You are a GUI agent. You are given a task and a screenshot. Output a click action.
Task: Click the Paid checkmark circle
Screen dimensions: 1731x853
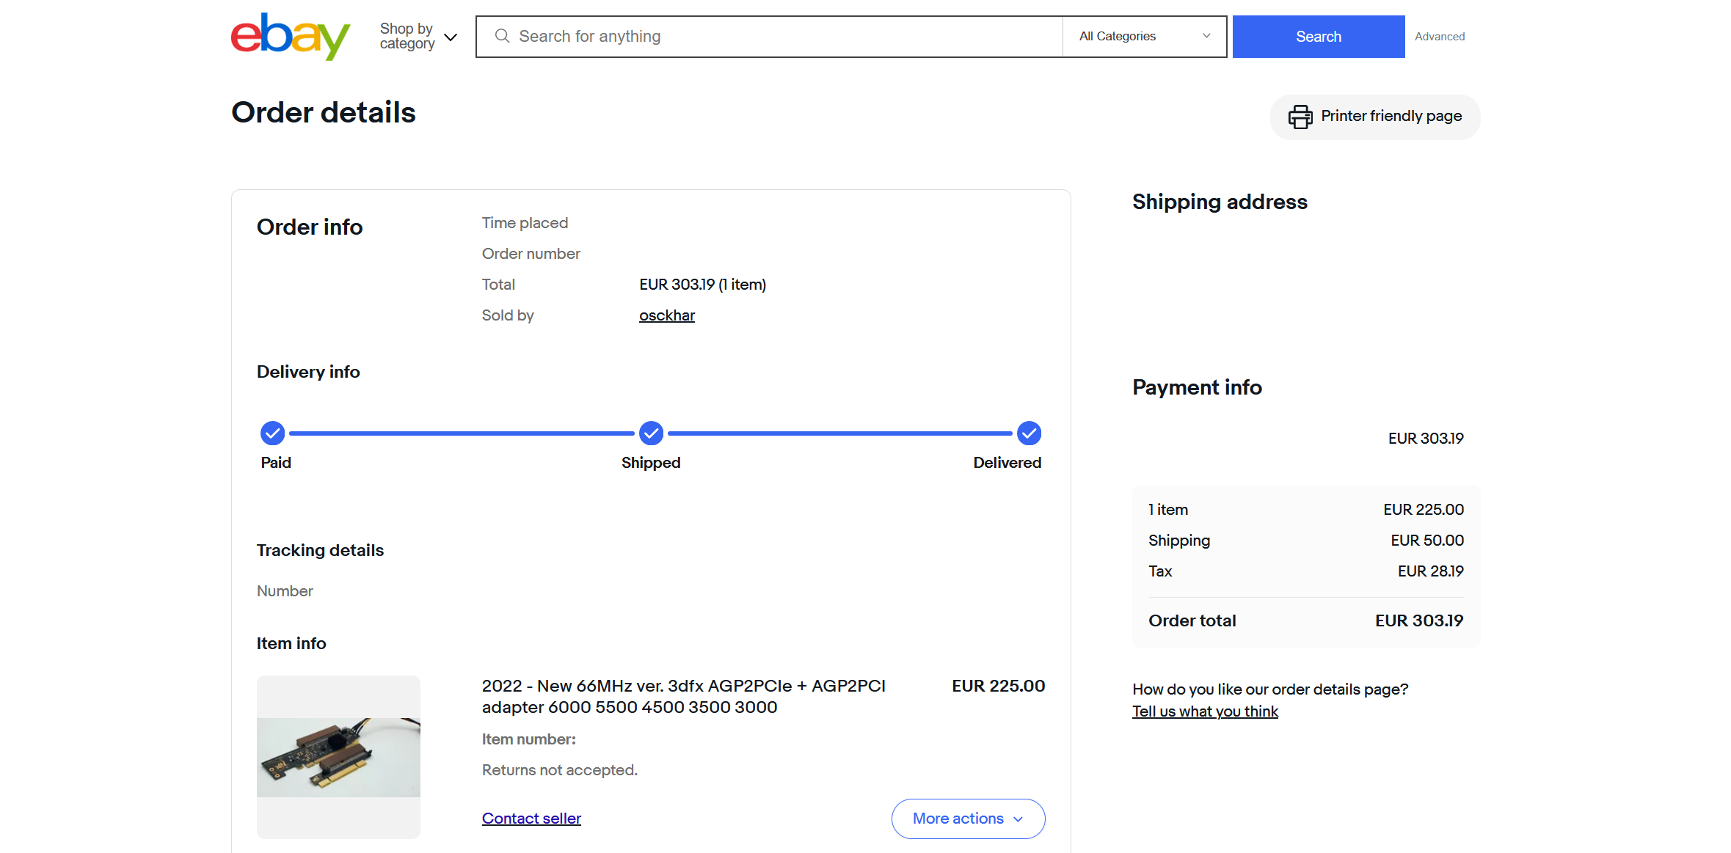click(x=272, y=433)
